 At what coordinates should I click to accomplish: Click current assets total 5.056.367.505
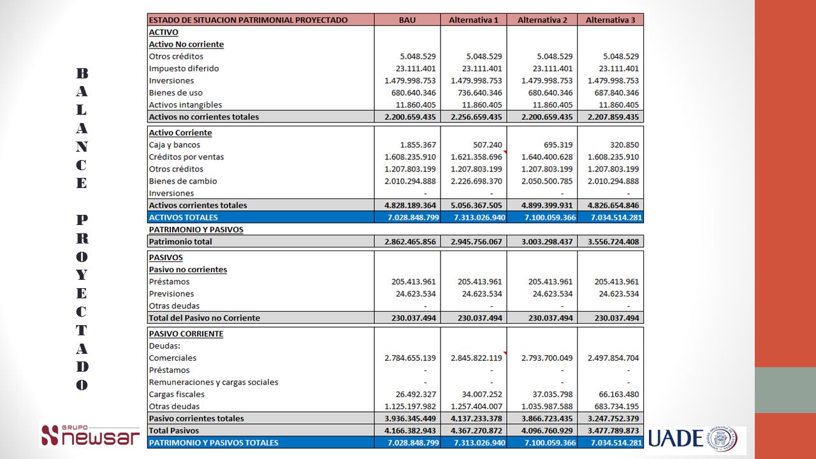tap(476, 205)
